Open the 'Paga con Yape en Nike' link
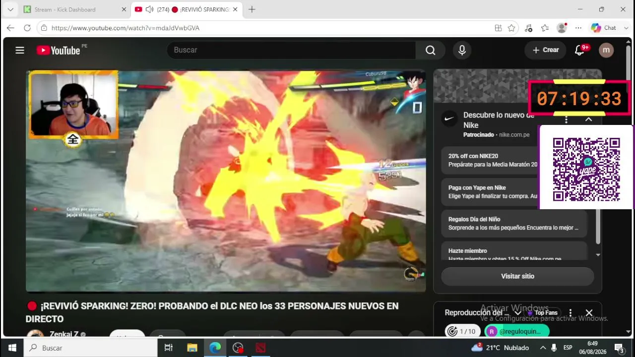The width and height of the screenshot is (635, 357). pyautogui.click(x=490, y=192)
